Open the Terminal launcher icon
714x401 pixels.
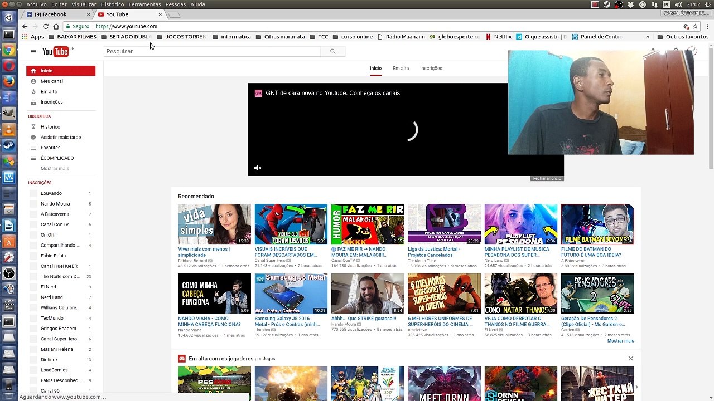pos(9,34)
